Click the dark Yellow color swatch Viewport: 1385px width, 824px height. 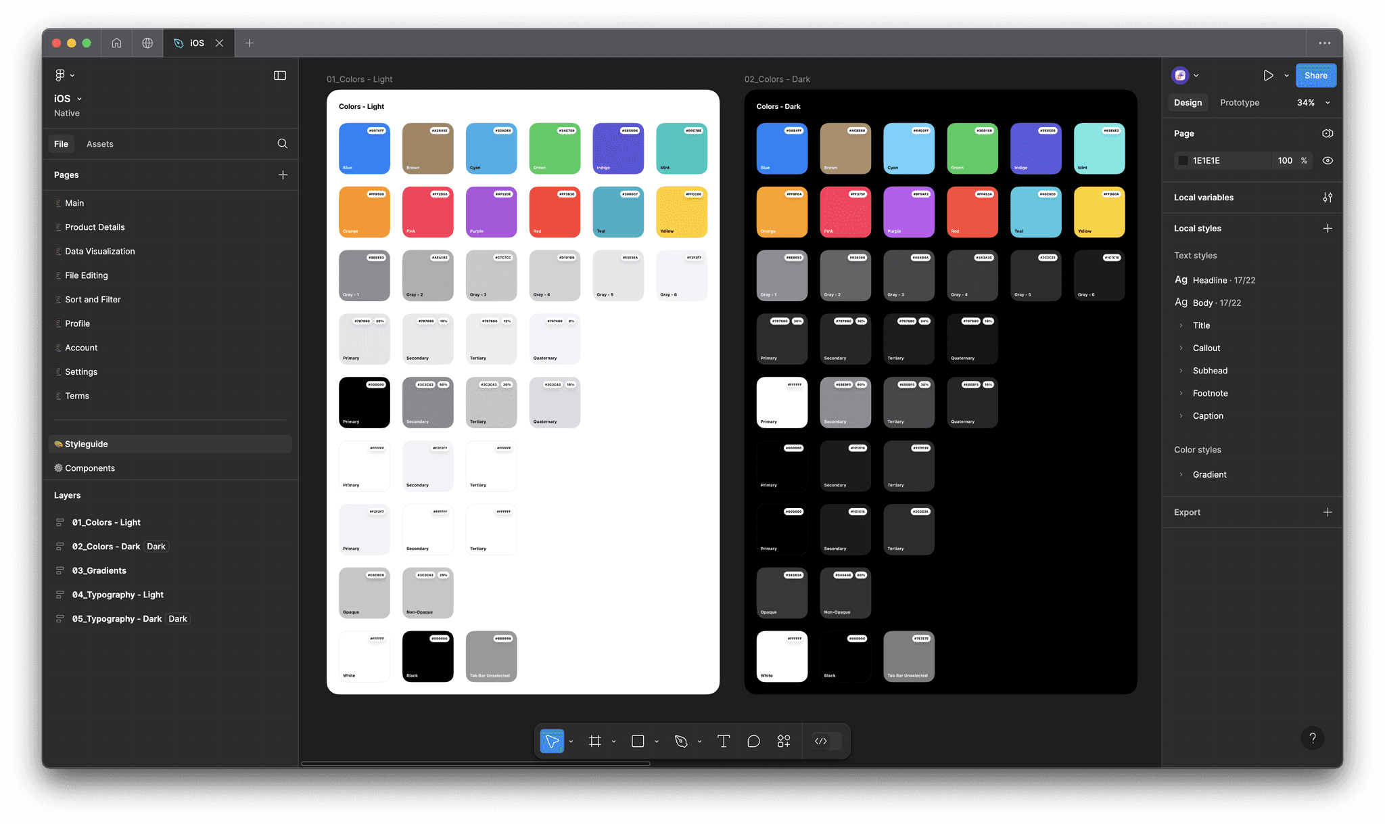1099,212
